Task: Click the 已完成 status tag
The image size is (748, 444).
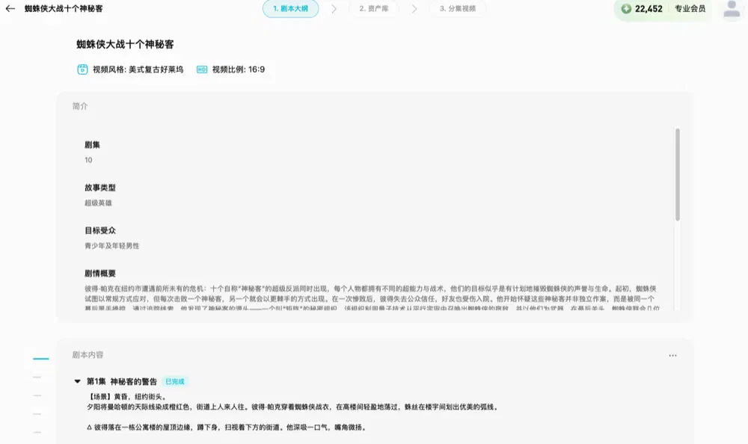Action: (174, 381)
